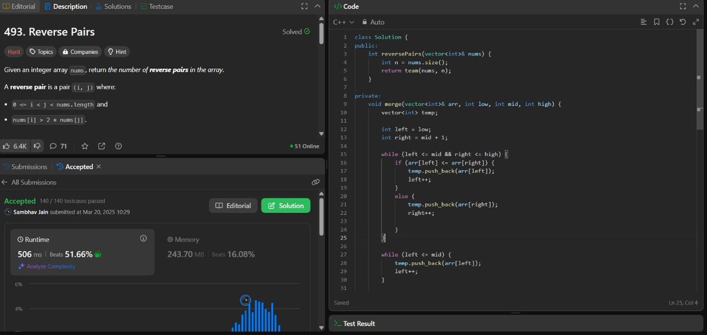Copy submission link with link icon

pyautogui.click(x=315, y=182)
